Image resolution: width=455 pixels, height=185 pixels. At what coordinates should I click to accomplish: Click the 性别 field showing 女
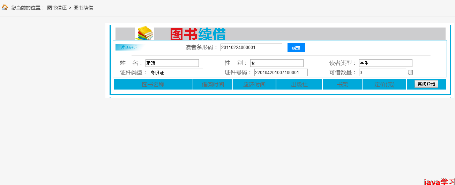(277, 63)
